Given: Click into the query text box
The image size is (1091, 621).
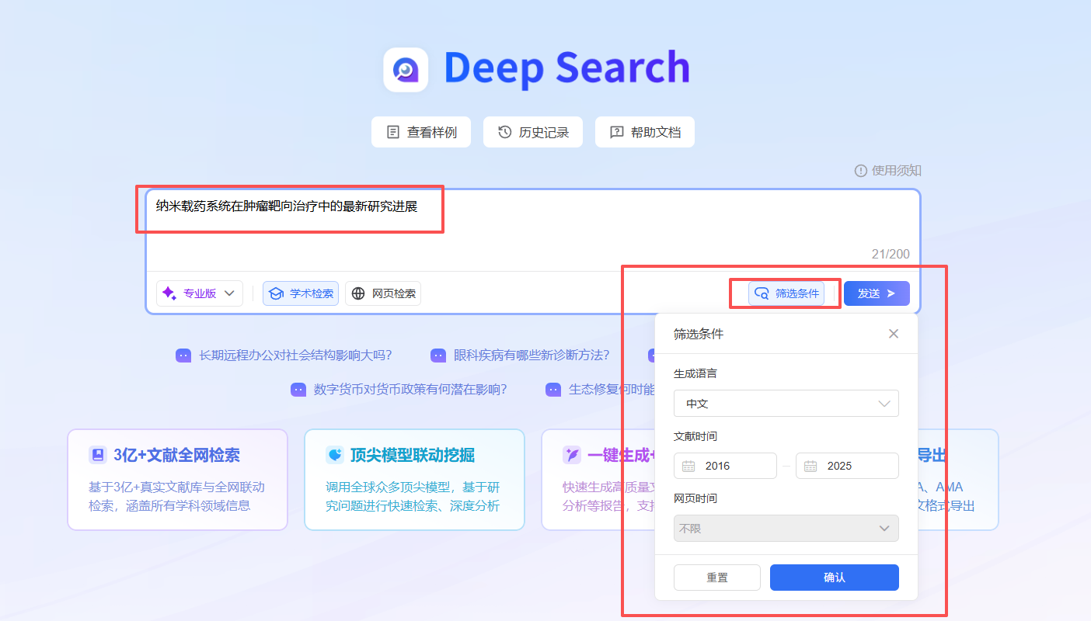Looking at the screenshot, I should click(x=532, y=229).
